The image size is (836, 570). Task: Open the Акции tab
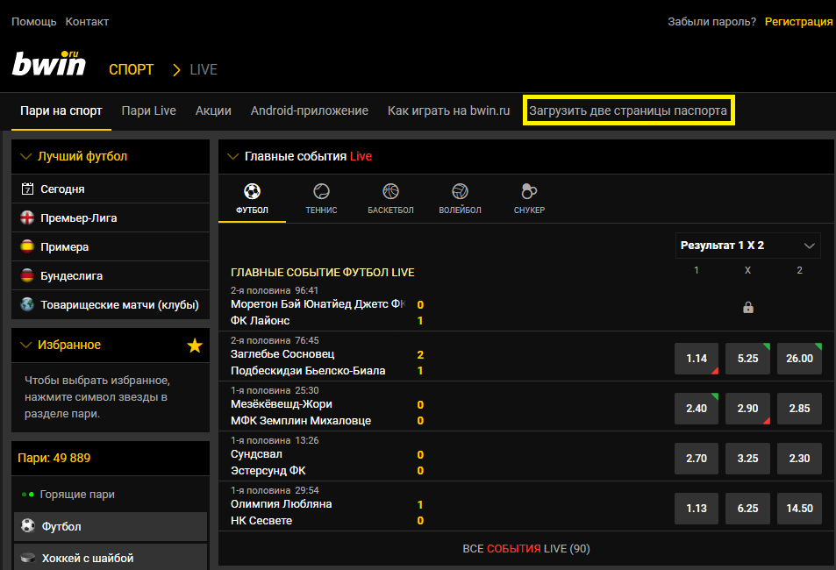coord(213,110)
